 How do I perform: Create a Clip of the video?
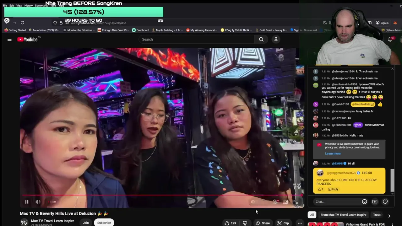(283, 223)
